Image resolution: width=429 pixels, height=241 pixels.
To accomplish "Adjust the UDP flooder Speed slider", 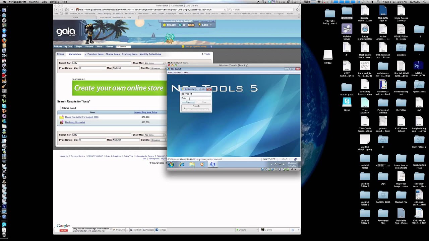I will pos(196,109).
